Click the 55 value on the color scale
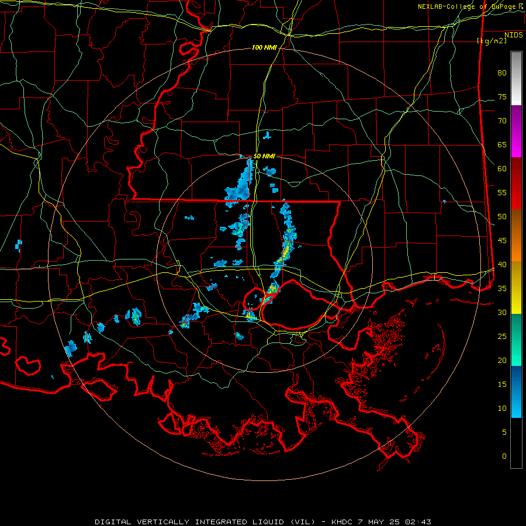The width and height of the screenshot is (526, 526). [x=502, y=192]
